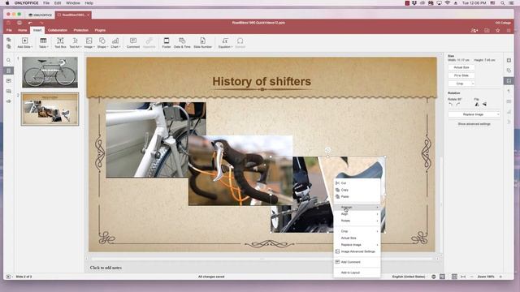Click the fit slide icon in status bar
520x292 pixels.
454,277
